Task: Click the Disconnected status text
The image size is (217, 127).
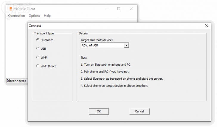Action: (x=16, y=81)
